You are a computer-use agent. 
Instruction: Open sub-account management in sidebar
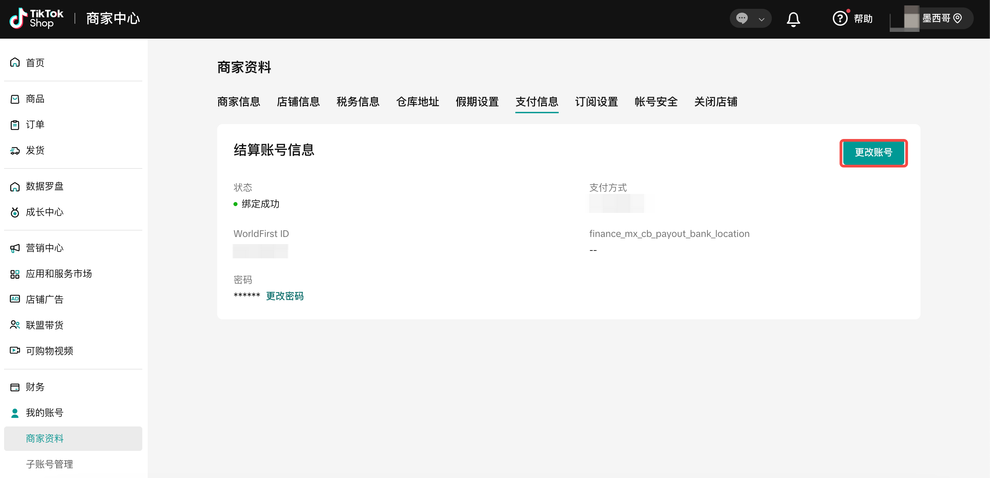tap(49, 464)
